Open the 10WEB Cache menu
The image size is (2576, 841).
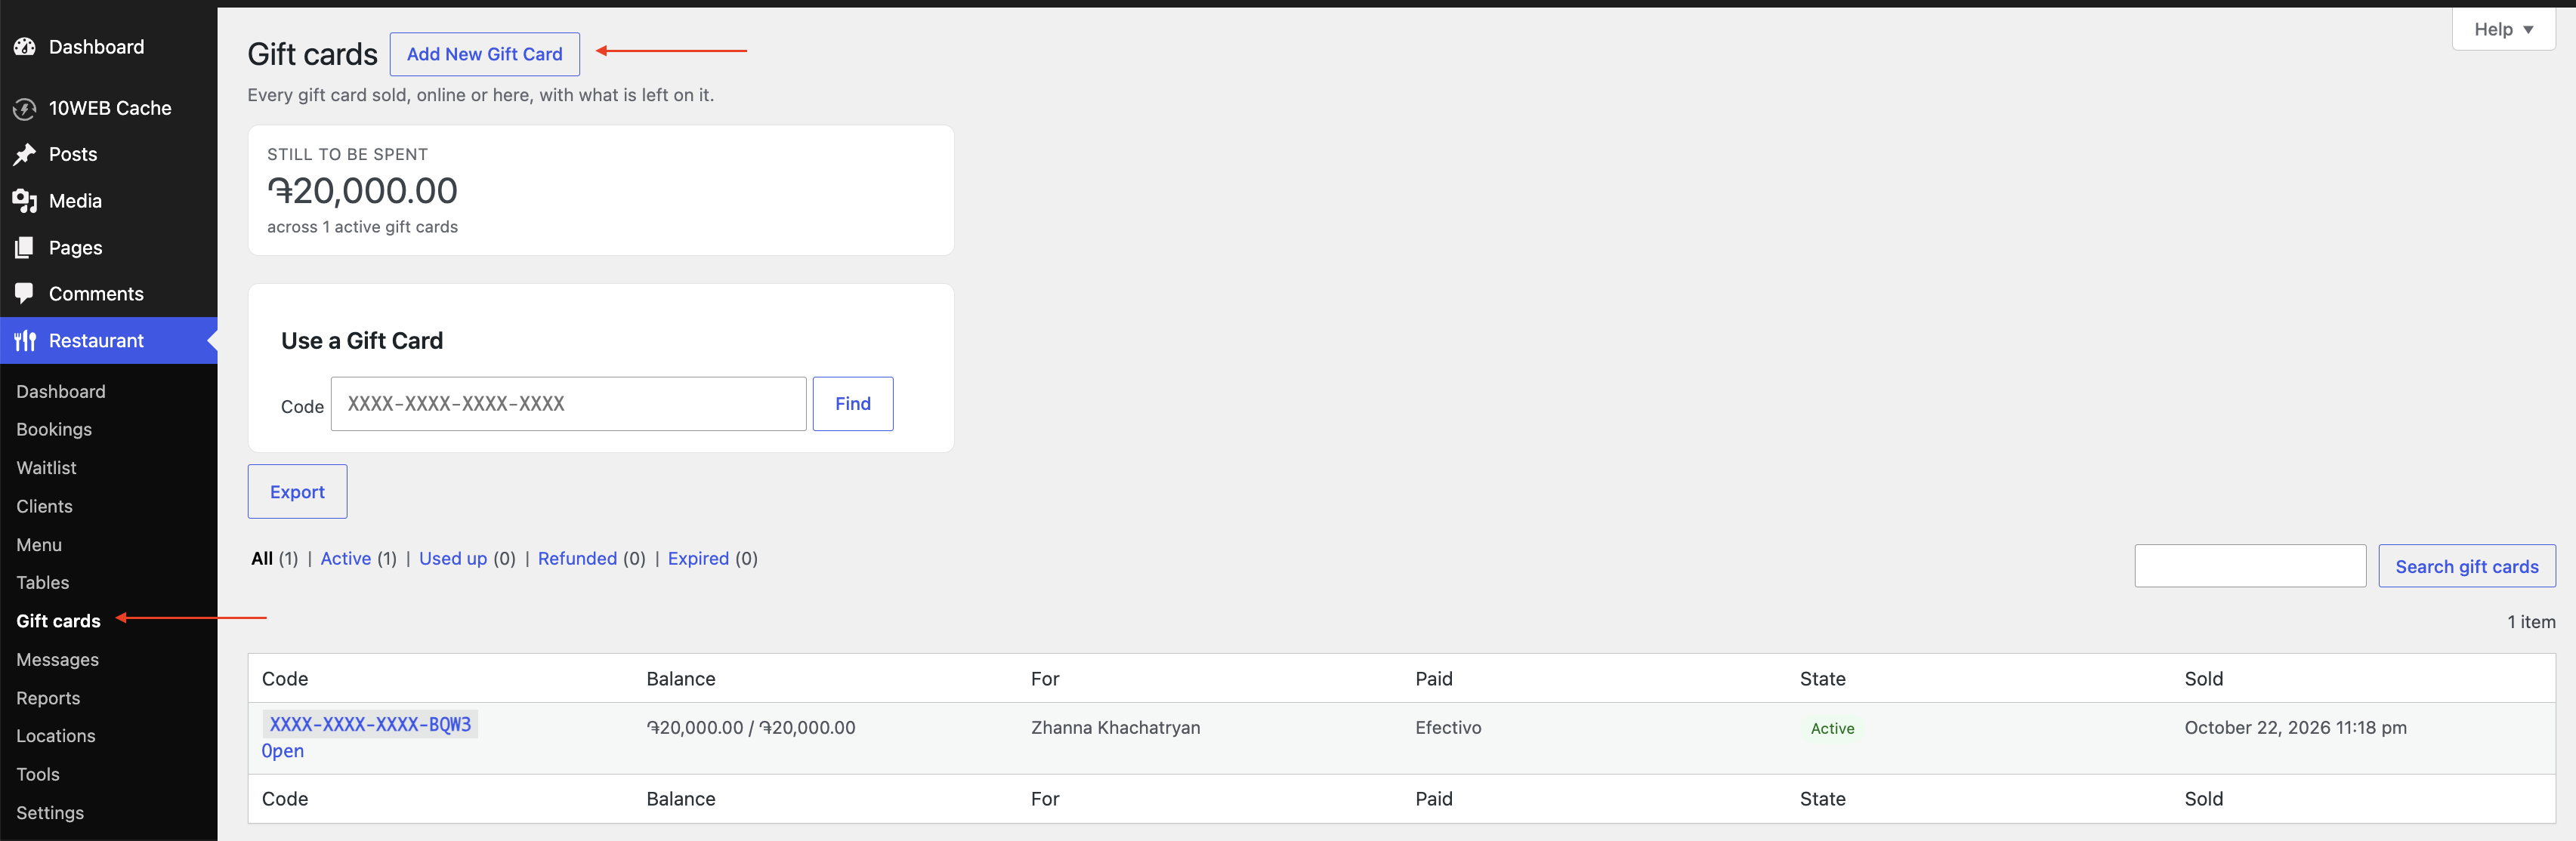[x=110, y=108]
